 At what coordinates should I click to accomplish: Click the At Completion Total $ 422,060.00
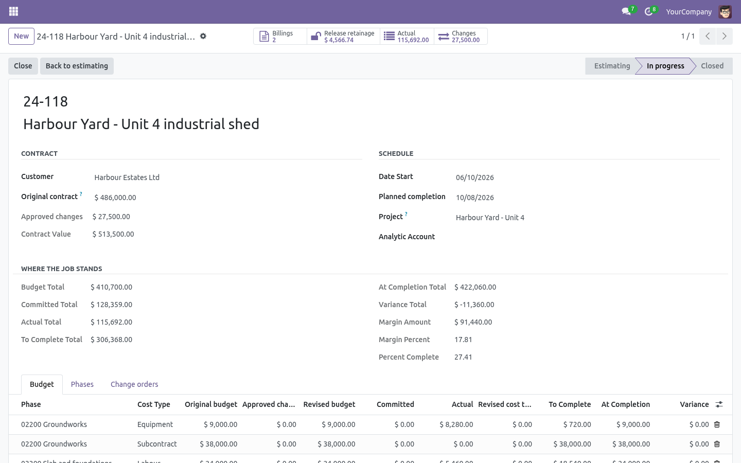click(x=475, y=287)
